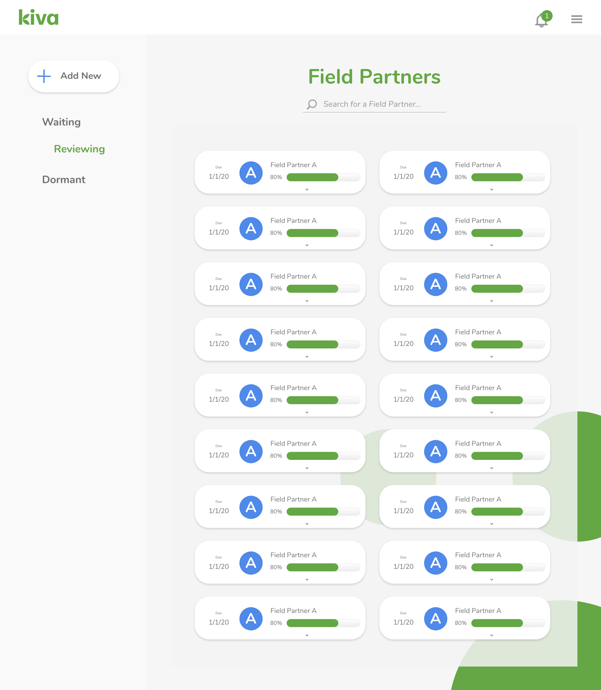Viewport: 601px width, 690px height.
Task: Expand the chevron on seventh-row right card
Action: click(x=492, y=524)
